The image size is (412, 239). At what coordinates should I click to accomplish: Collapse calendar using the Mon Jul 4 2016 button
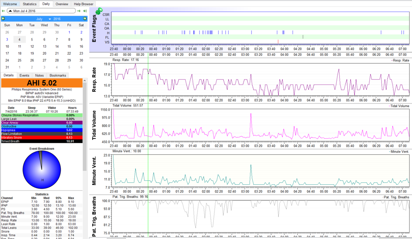click(41, 11)
